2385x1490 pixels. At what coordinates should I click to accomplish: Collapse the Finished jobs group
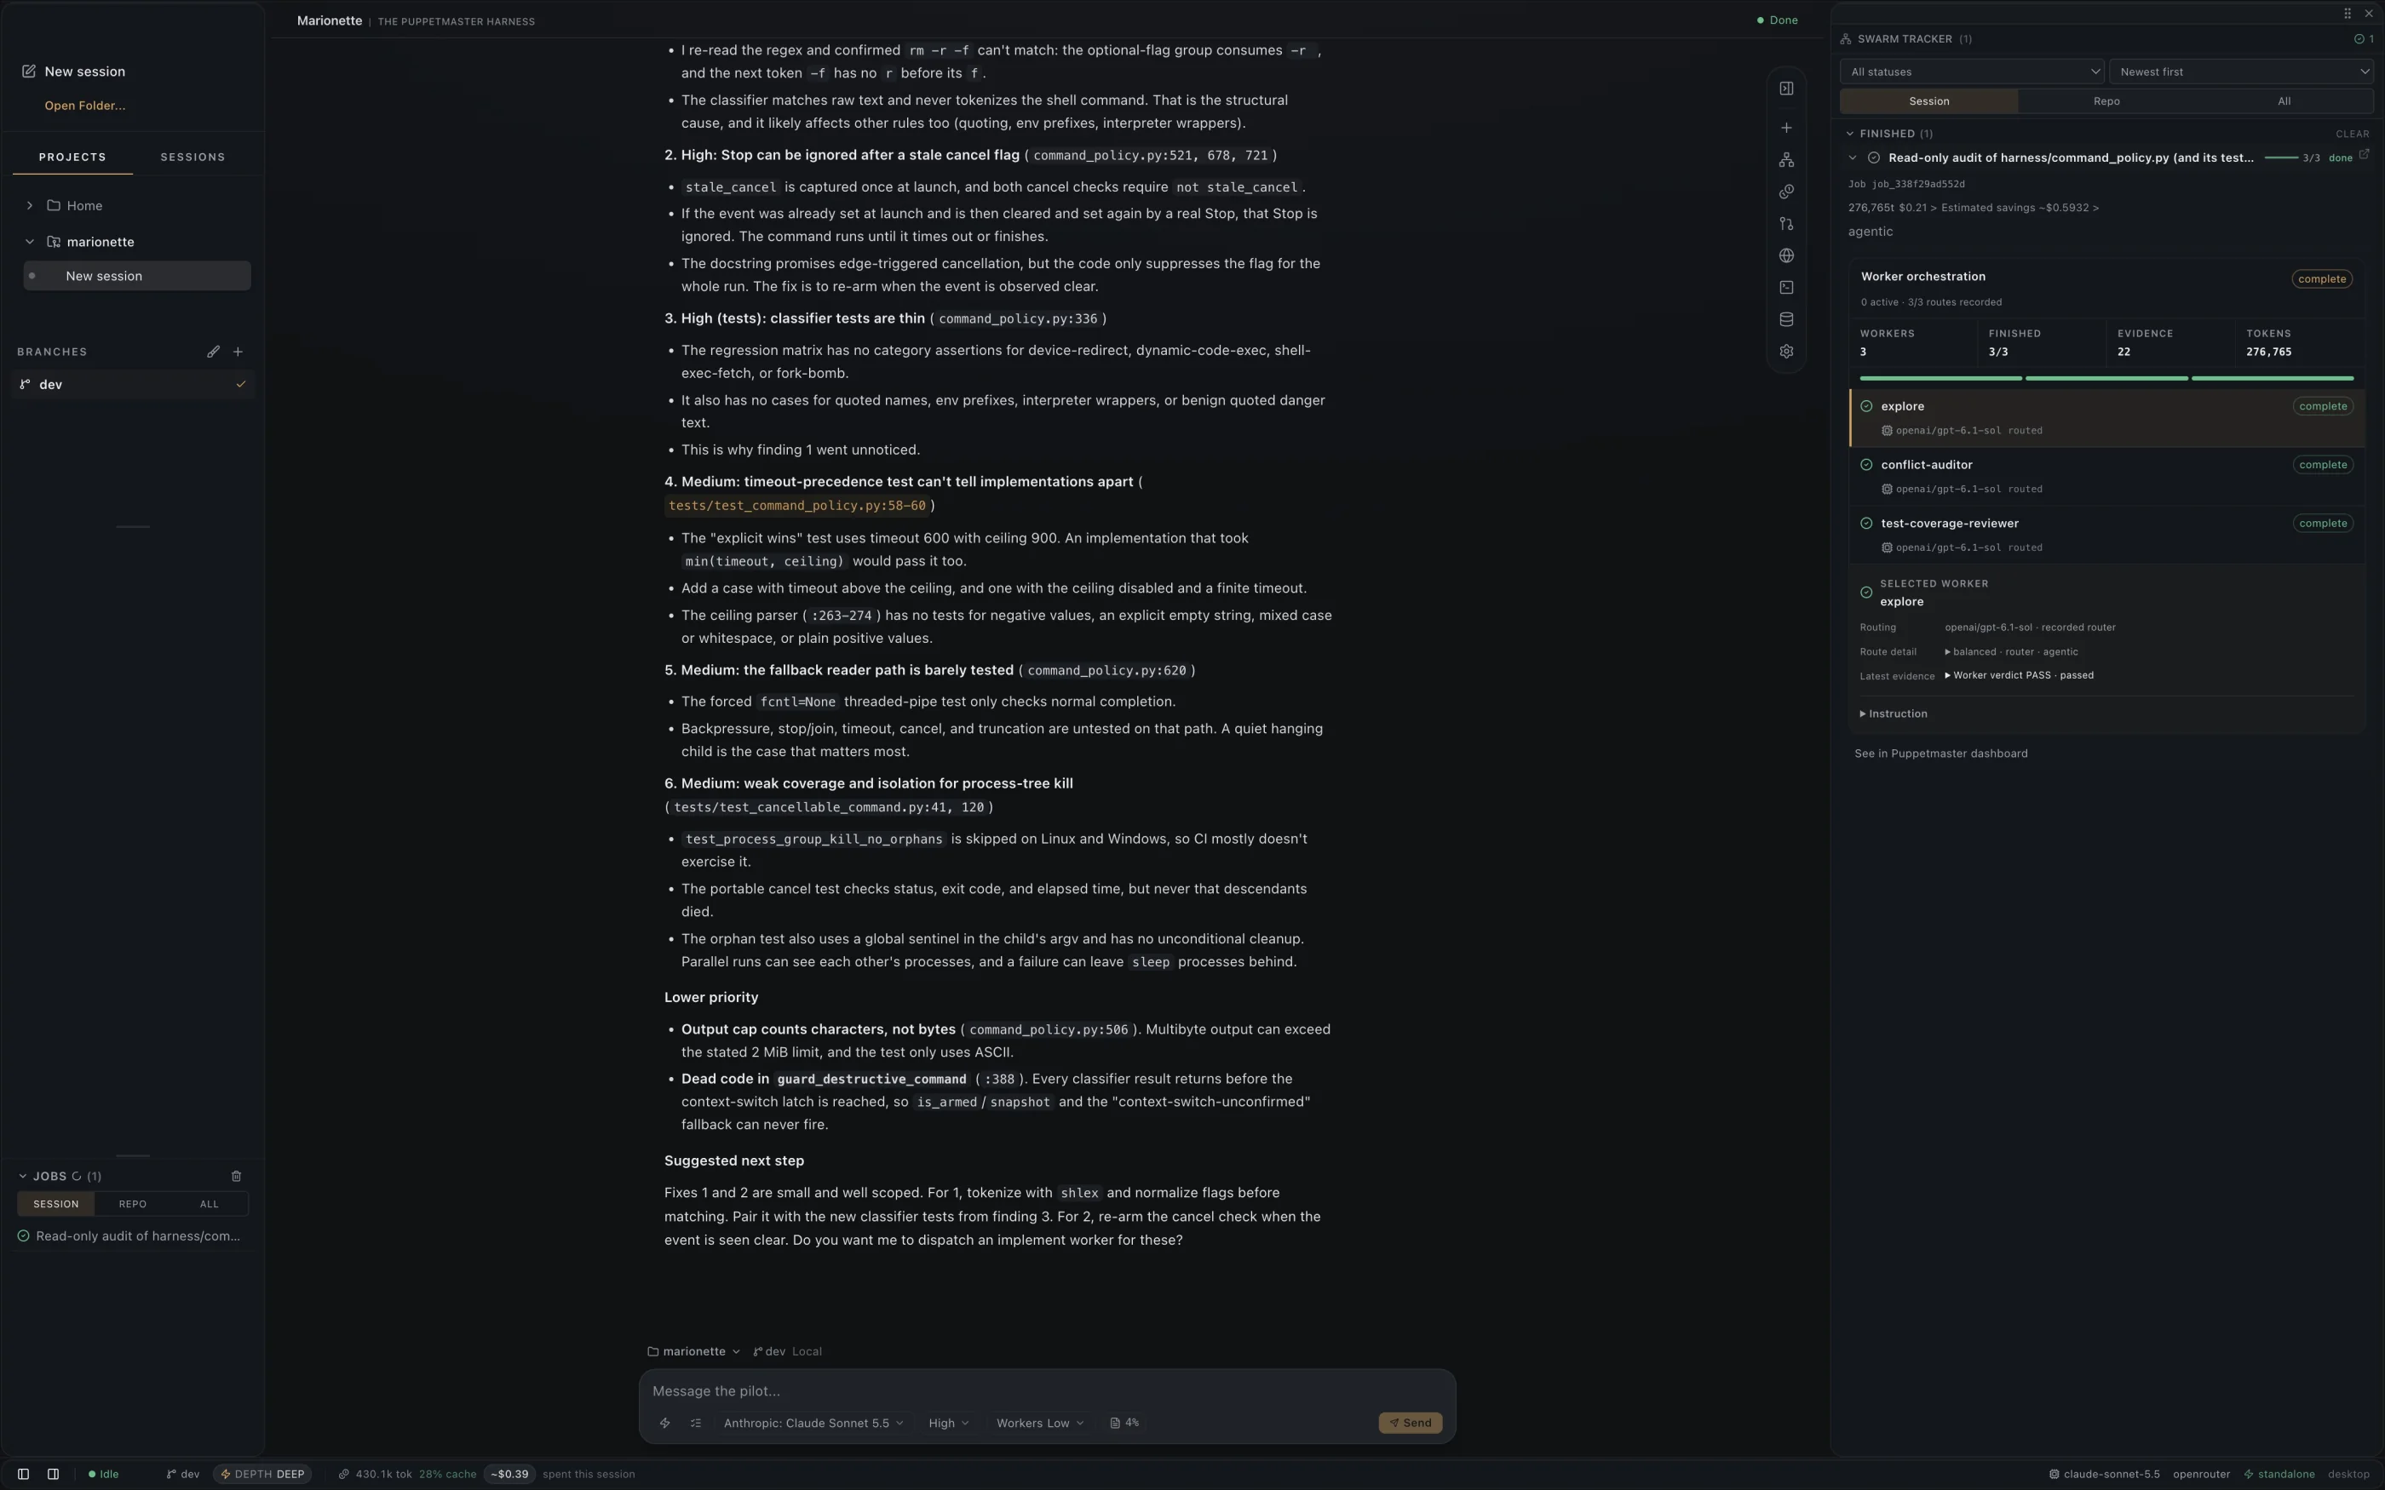click(1850, 134)
